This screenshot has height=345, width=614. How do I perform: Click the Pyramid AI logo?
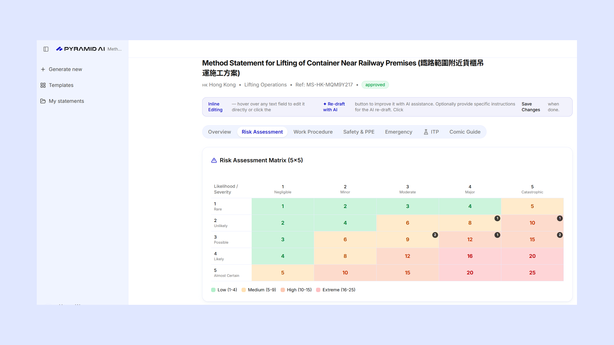80,49
